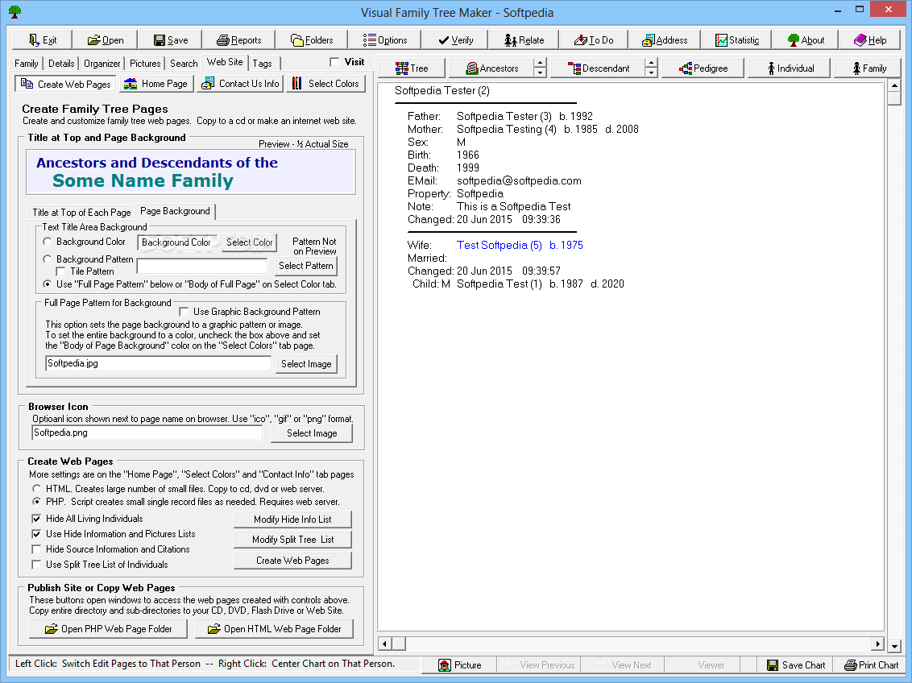Switch to the Tree chart view
Viewport: 912px width, 683px height.
(412, 68)
